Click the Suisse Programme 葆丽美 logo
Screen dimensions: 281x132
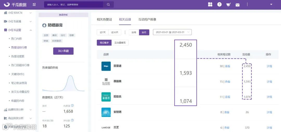point(106,82)
